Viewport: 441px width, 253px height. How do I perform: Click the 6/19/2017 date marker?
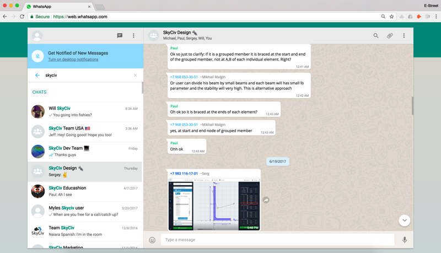point(278,162)
